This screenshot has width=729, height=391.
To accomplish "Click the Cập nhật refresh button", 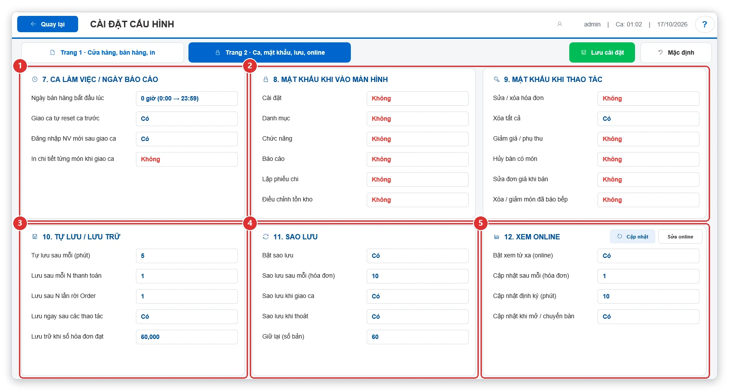I will click(x=632, y=237).
